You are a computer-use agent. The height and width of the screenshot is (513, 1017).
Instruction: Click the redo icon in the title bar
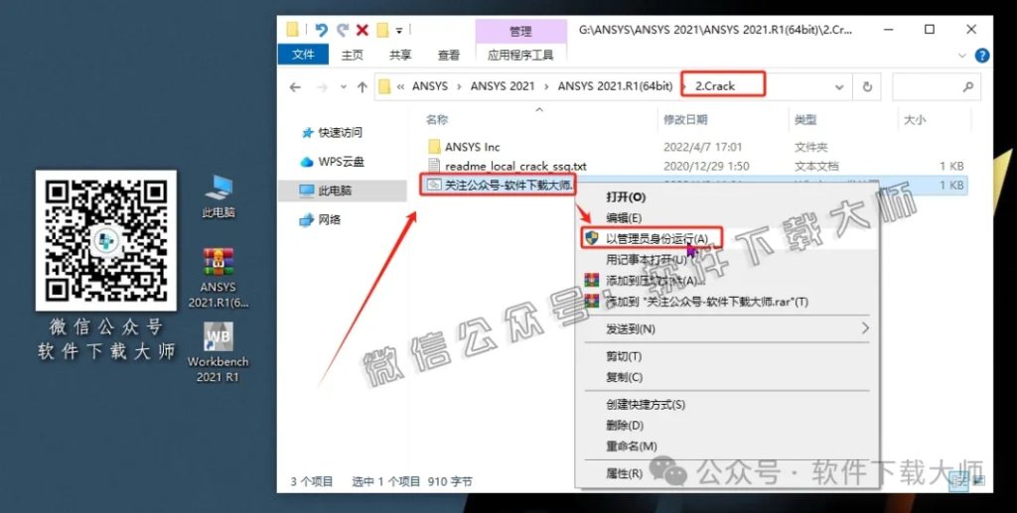click(x=343, y=30)
